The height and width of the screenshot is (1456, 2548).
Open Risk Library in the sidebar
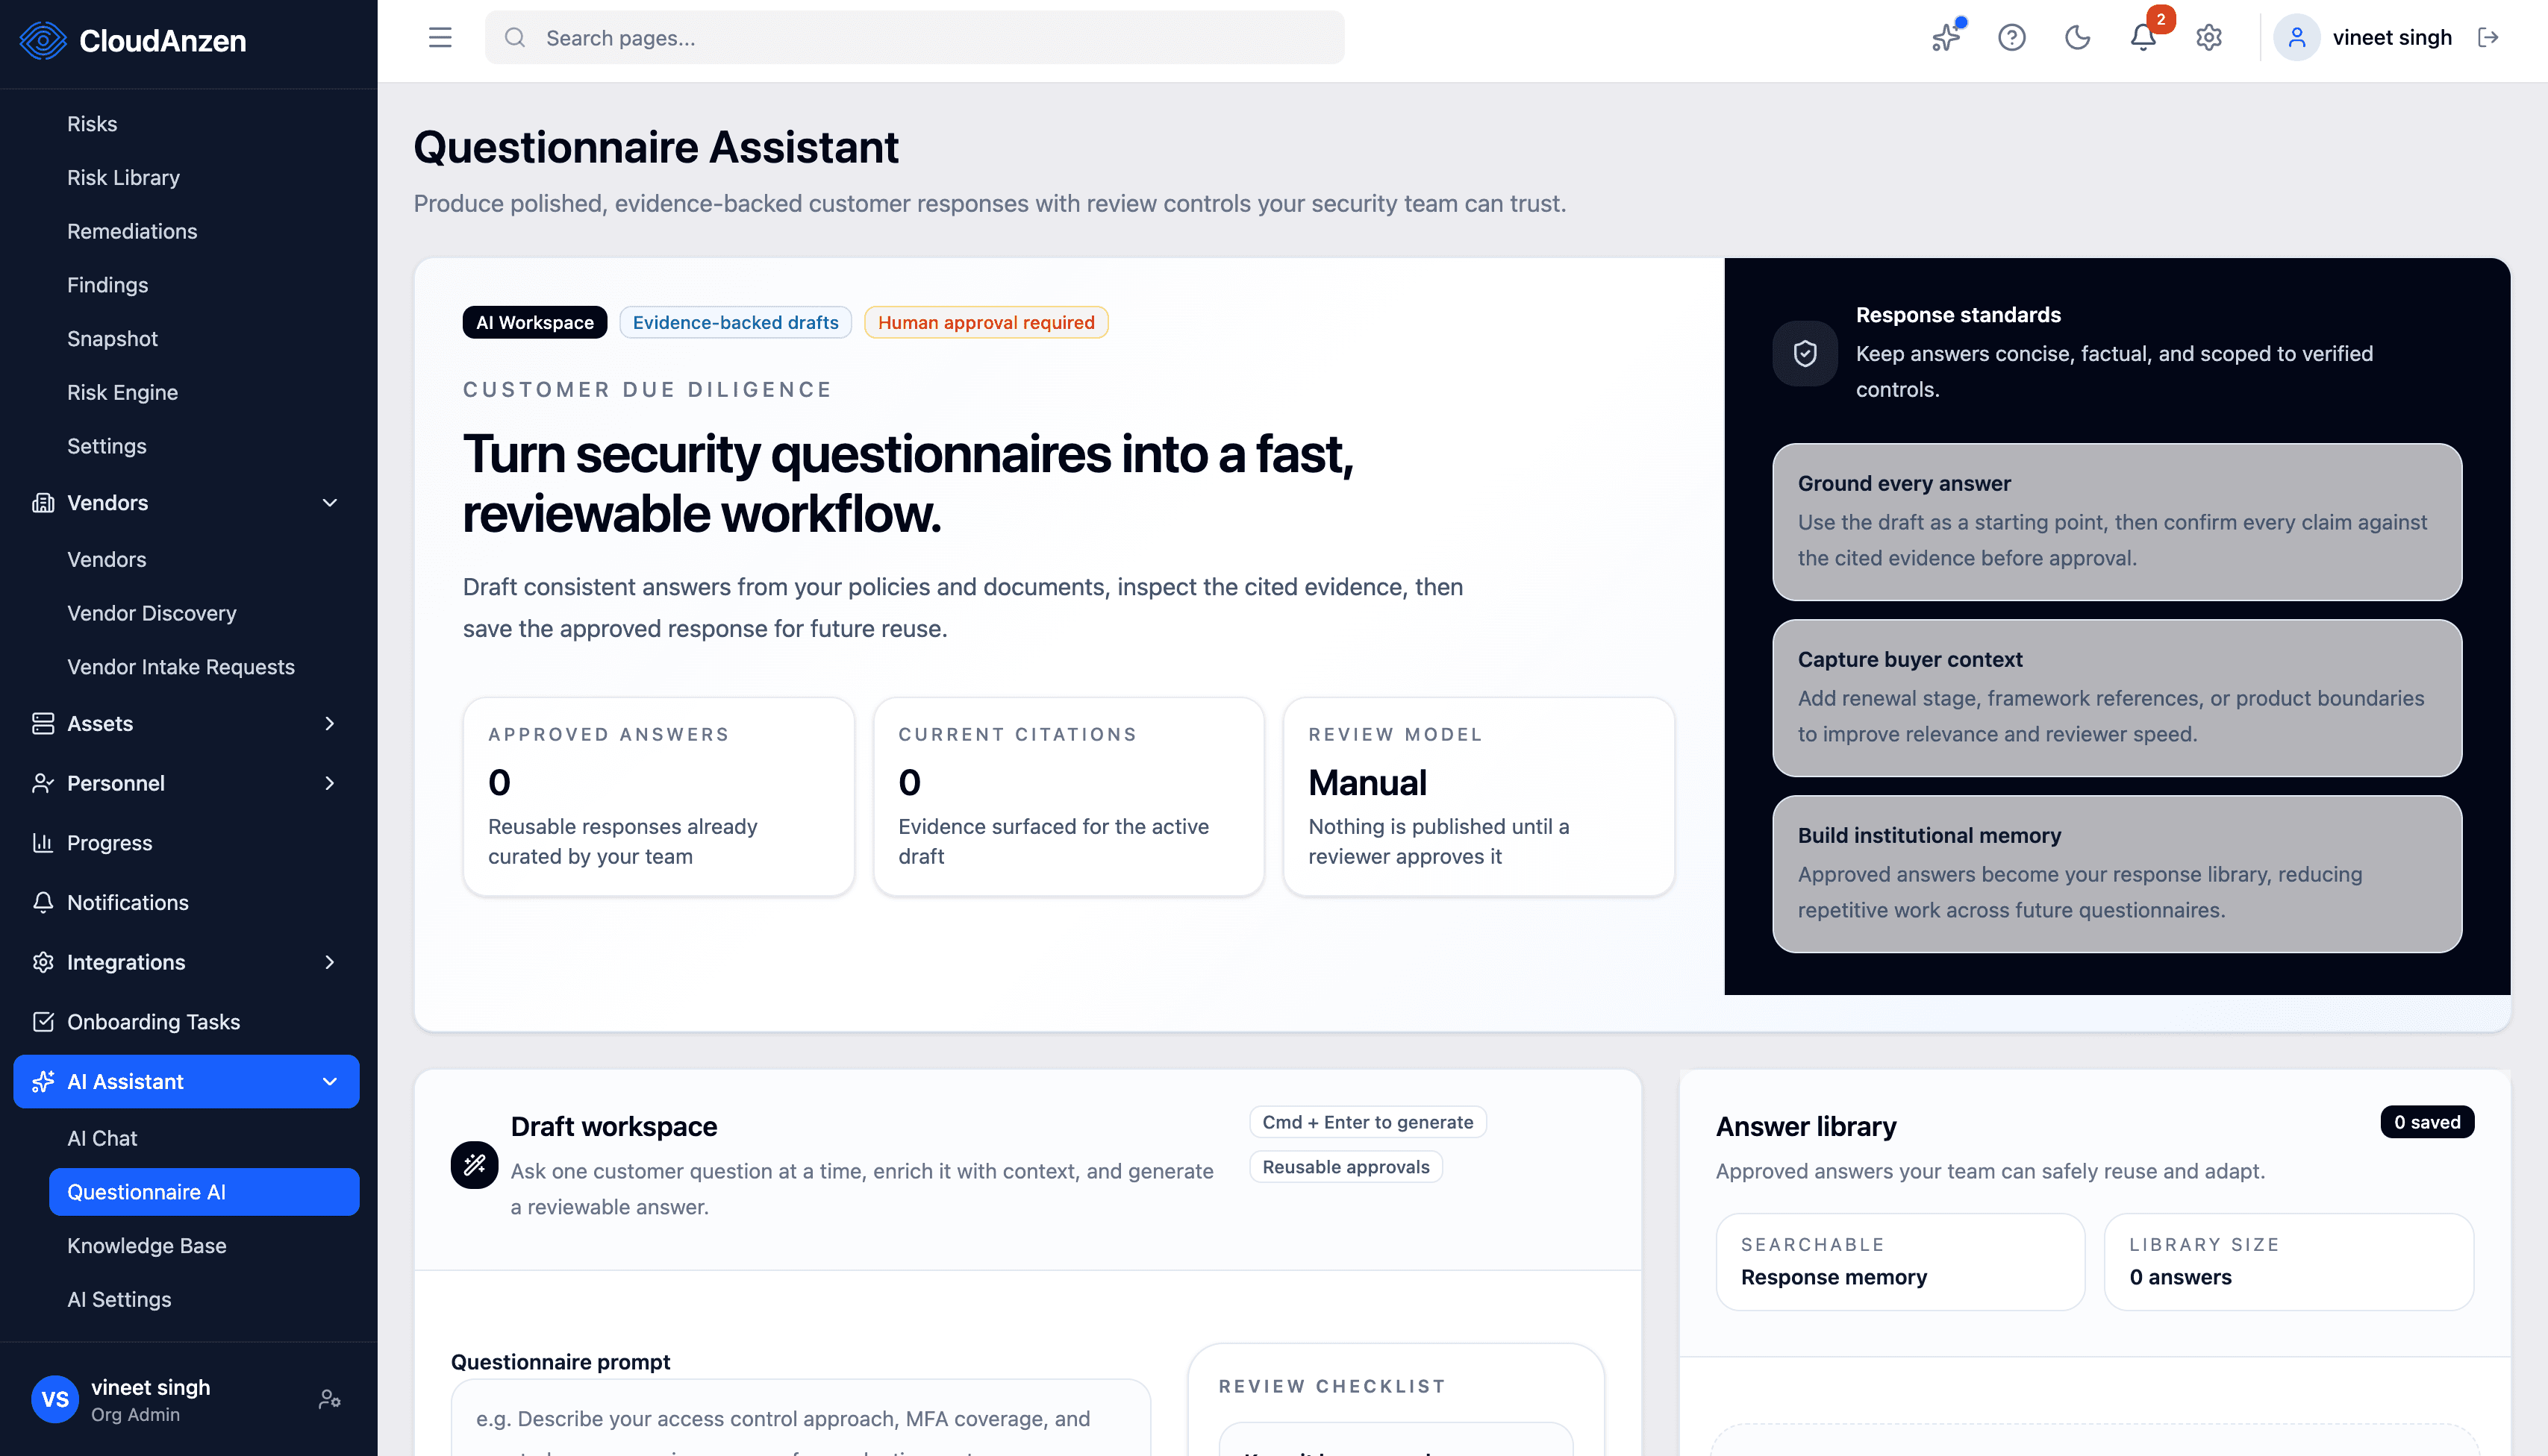(x=123, y=178)
